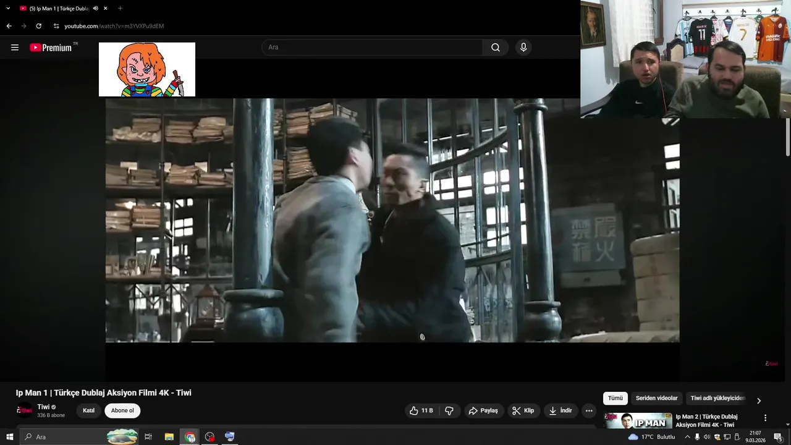Close the Ip Man browser tab
Screen dimensions: 791x445
tap(106, 9)
